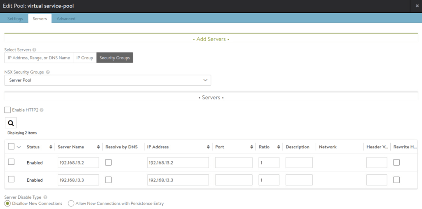Click the search magnifier icon
The image size is (422, 209).
click(11, 123)
